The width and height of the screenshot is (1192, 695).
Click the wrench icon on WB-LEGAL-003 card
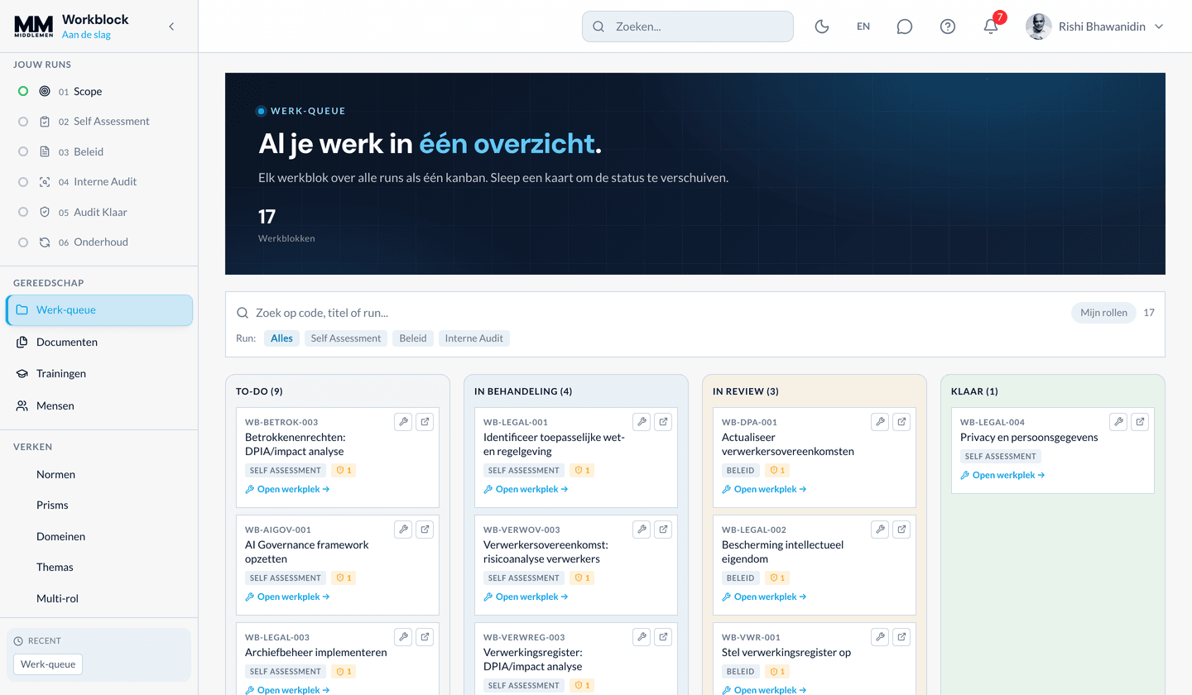[403, 637]
